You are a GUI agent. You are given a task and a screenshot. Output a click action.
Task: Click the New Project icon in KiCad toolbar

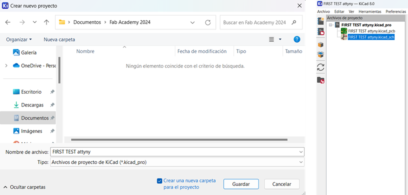[x=321, y=21]
